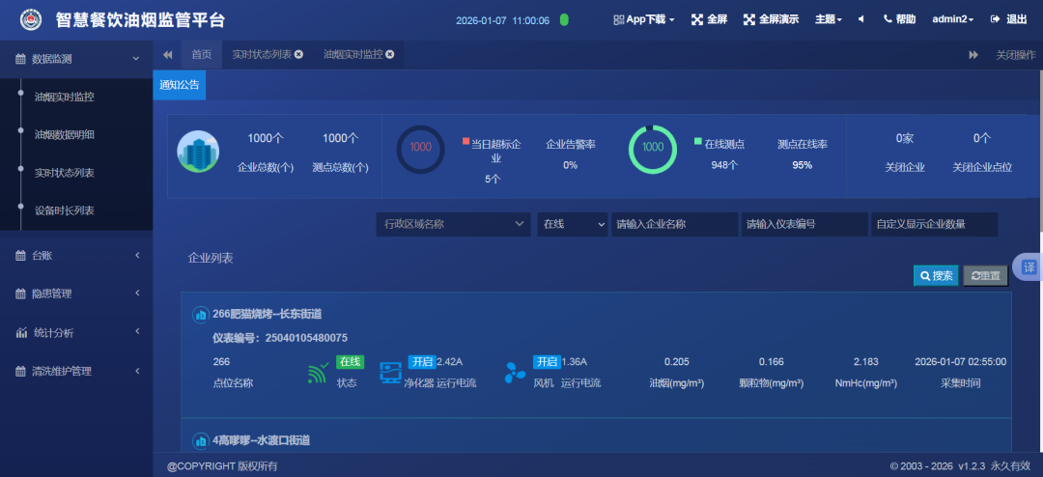Click the 请输入企业名称 input field

(674, 224)
